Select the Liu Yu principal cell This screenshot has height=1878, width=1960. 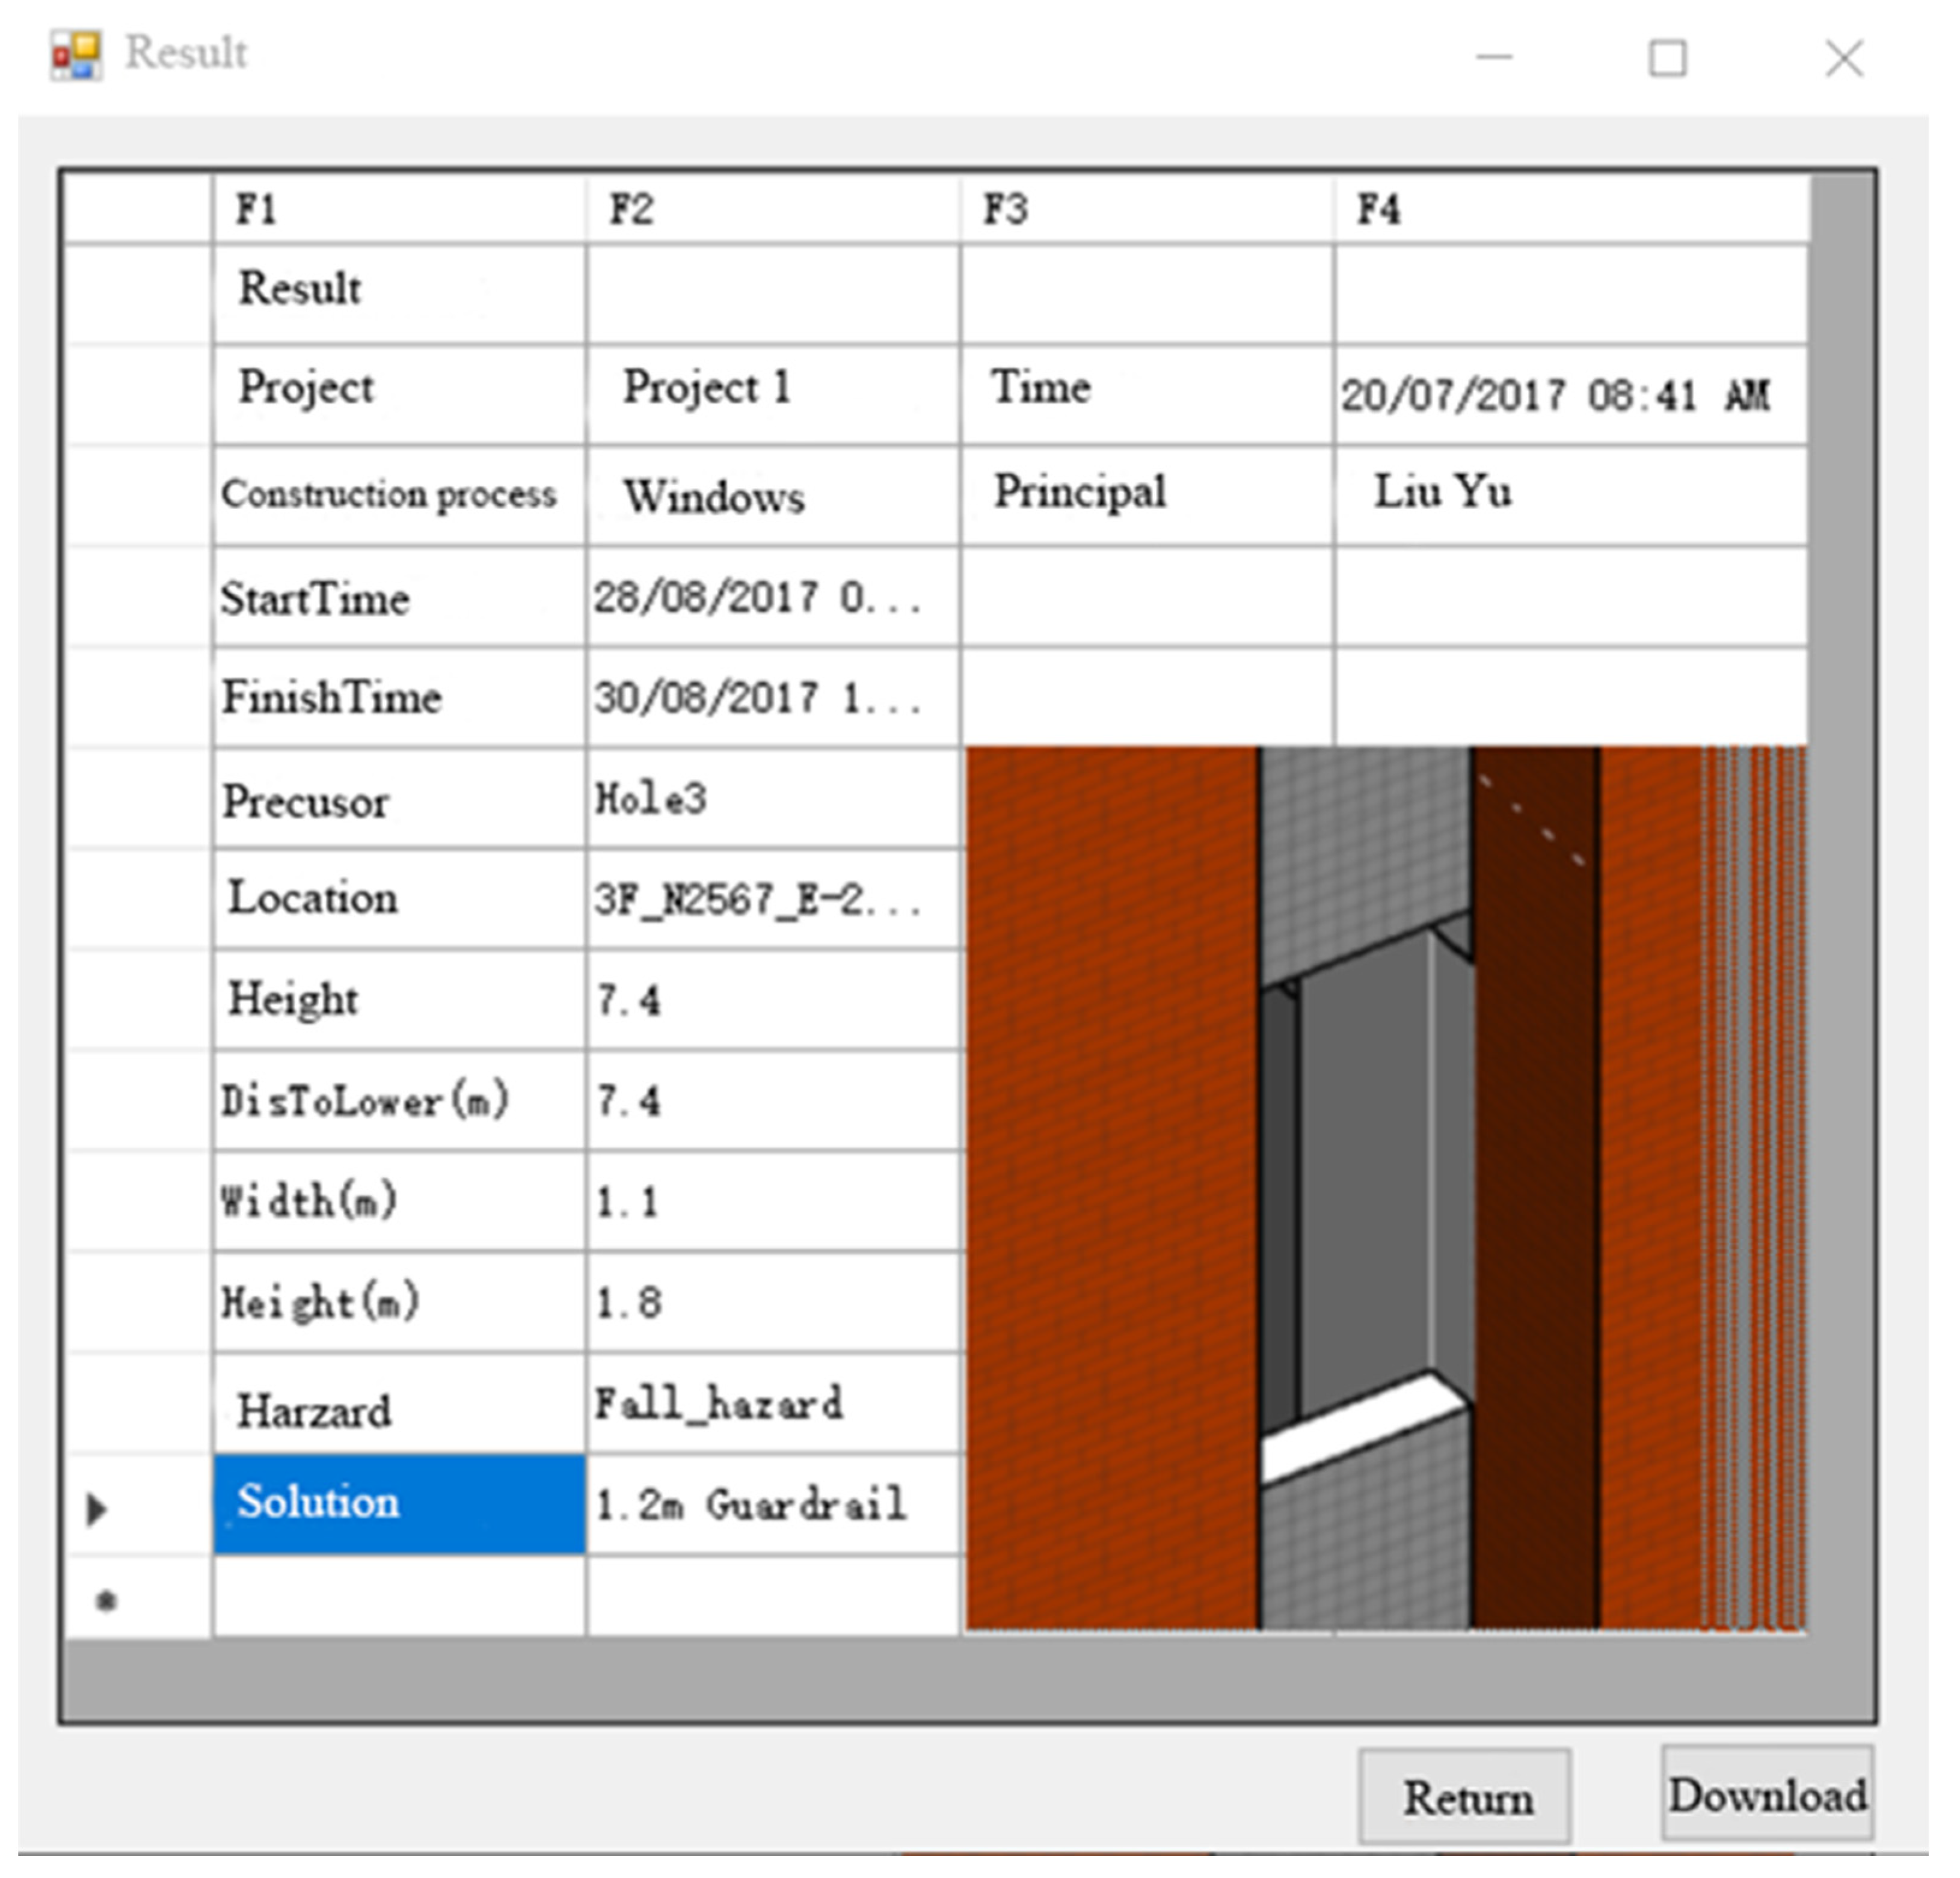(1570, 493)
